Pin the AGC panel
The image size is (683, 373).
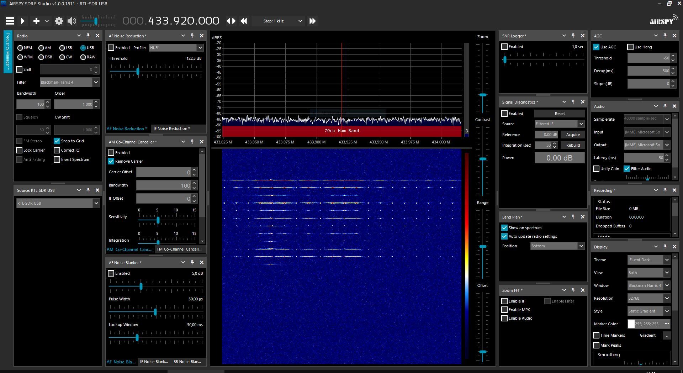click(x=665, y=36)
